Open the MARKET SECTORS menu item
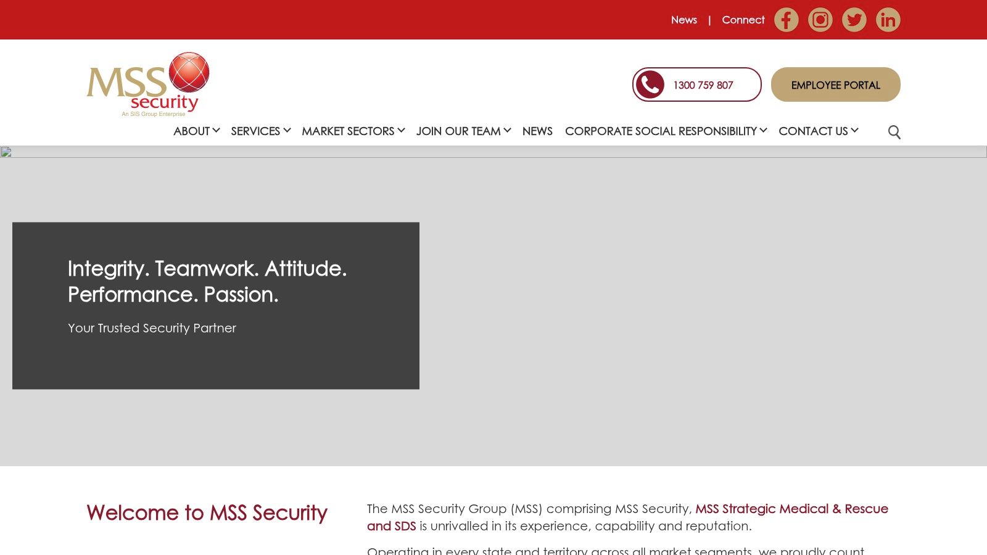The height and width of the screenshot is (555, 987). (348, 131)
